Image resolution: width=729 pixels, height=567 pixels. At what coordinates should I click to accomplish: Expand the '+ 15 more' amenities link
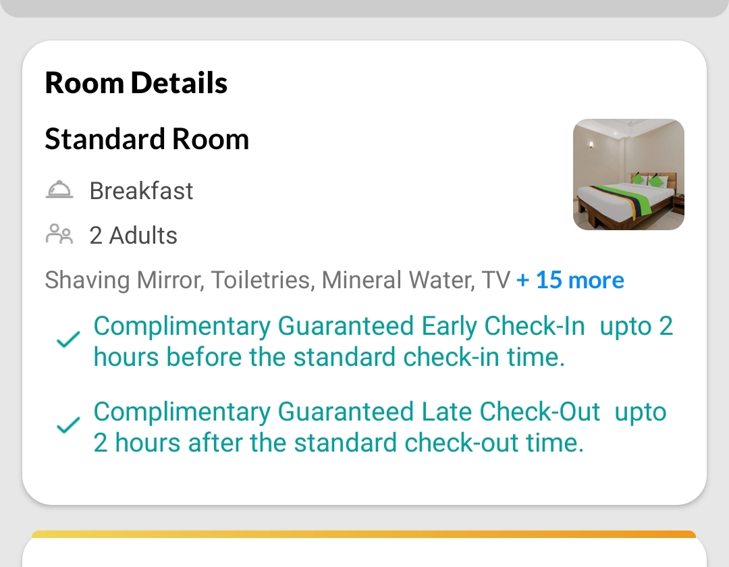tap(570, 279)
